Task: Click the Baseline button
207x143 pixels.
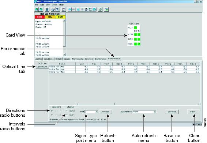Action: pyautogui.click(x=172, y=112)
